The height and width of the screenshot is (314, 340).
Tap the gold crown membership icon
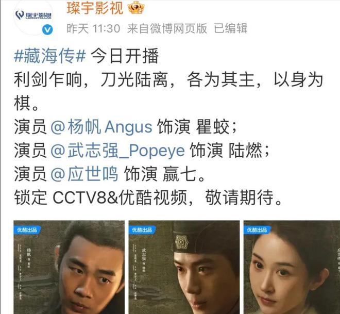136,8
